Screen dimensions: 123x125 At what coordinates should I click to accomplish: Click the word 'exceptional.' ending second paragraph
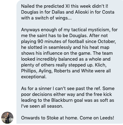[x=34, y=77]
